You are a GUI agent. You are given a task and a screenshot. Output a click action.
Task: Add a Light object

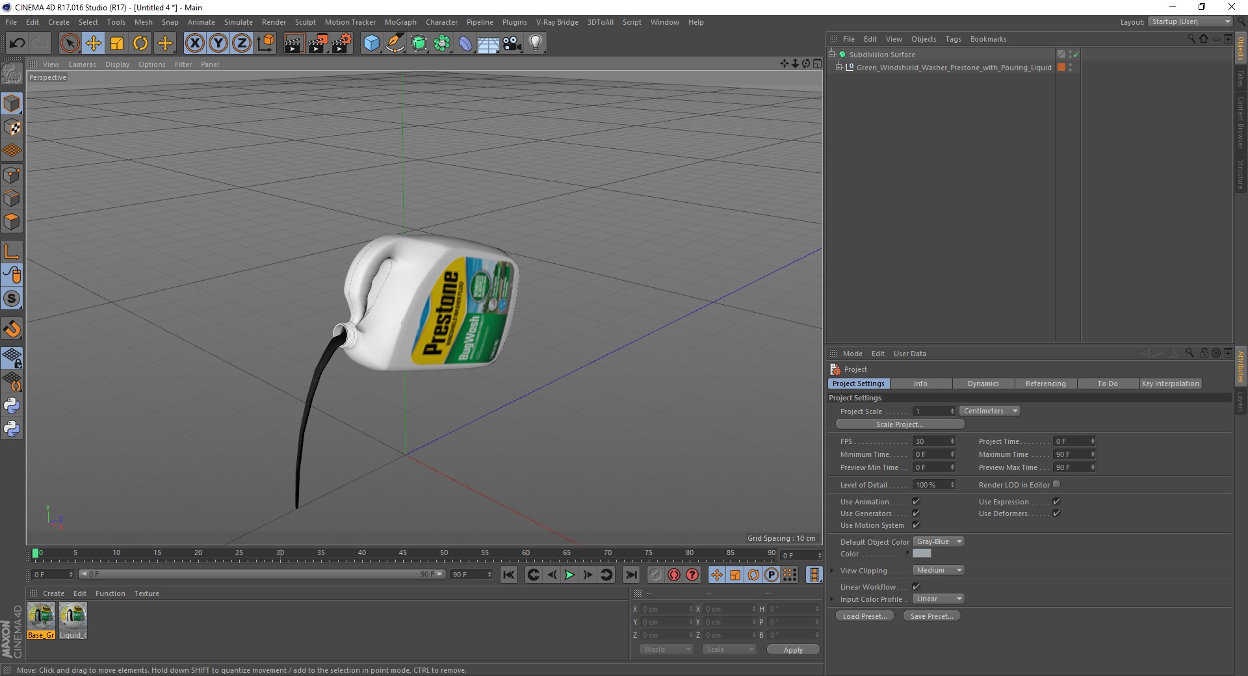(536, 44)
